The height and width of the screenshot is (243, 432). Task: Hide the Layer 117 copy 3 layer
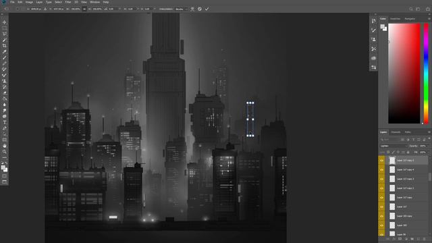click(x=381, y=179)
